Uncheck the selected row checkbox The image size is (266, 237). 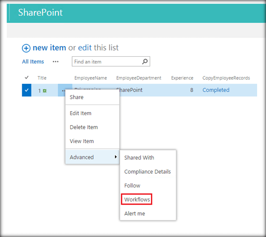coord(27,90)
